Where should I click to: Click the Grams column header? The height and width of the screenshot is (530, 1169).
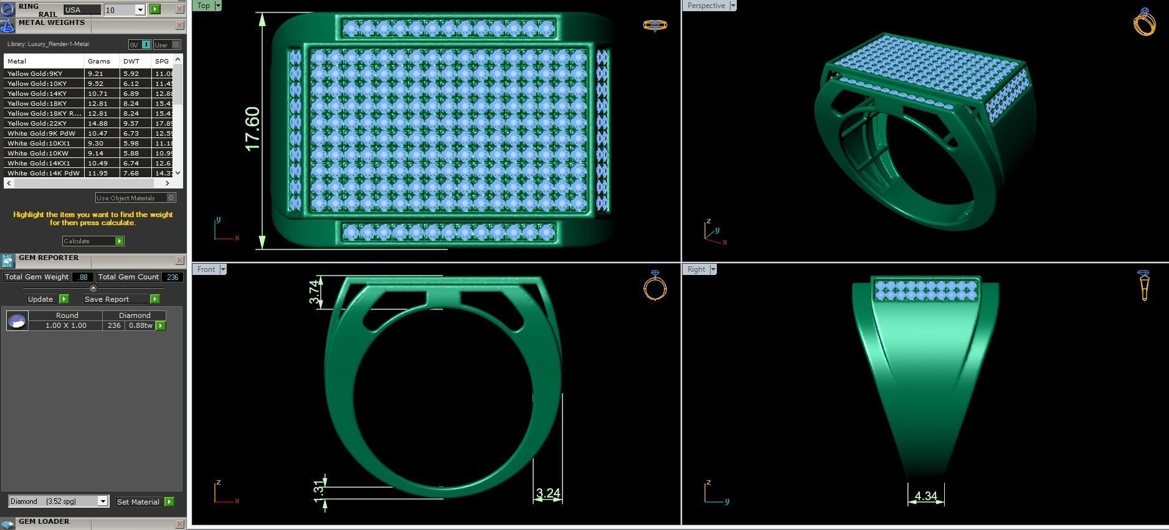102,61
